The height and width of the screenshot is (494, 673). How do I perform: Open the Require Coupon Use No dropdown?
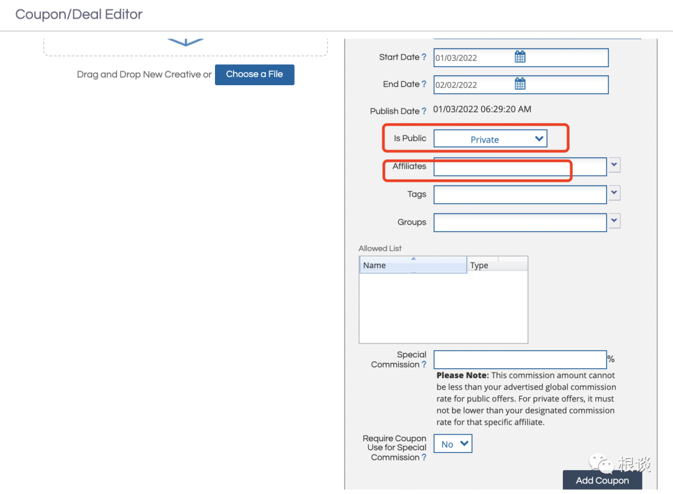coord(453,444)
